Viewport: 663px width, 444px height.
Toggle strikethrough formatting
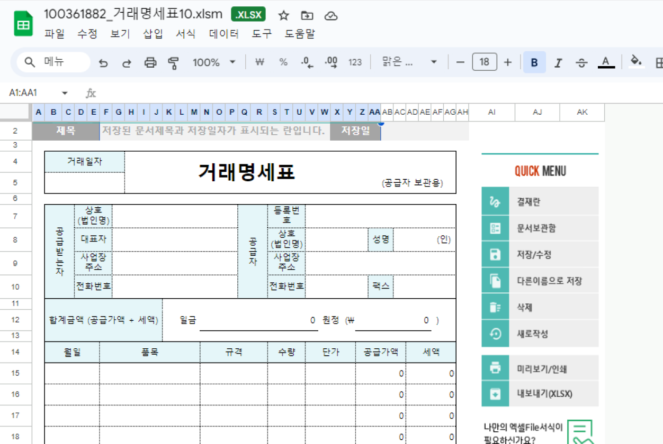[x=581, y=63]
